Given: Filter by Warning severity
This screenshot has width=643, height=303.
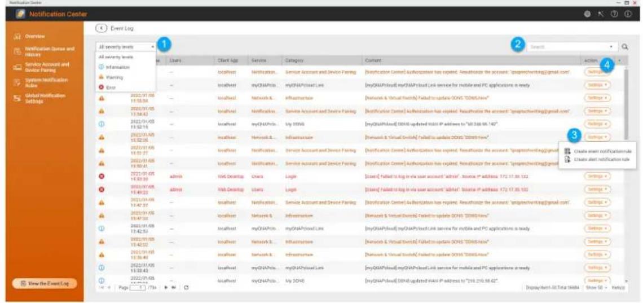Looking at the screenshot, I should point(125,77).
